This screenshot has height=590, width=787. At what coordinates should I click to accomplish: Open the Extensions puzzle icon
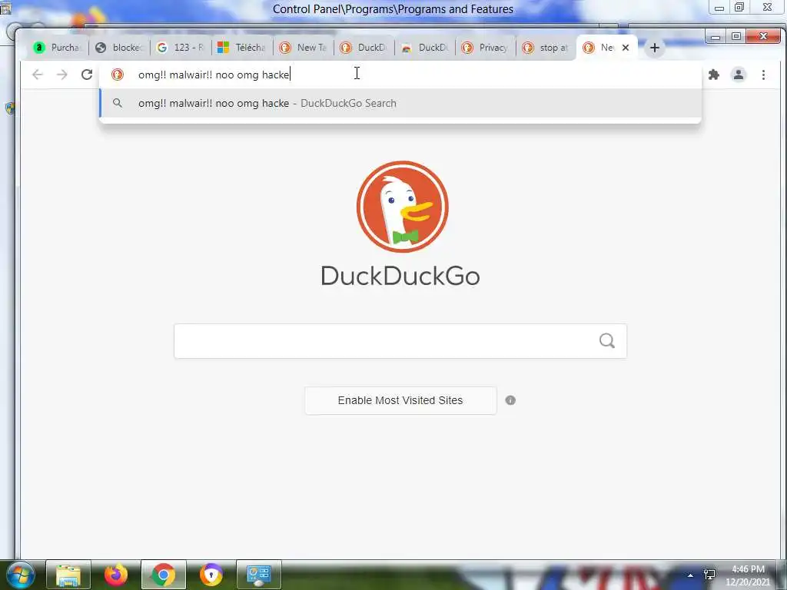(714, 75)
